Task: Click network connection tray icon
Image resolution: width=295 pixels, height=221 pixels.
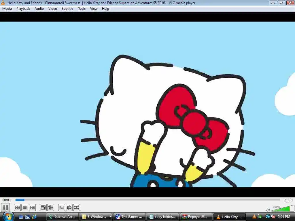Action: pos(267,217)
